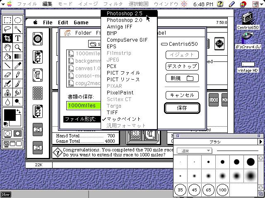Open the ブラシ palette menu arrow
Screen dimensions: 265x198
point(261,142)
